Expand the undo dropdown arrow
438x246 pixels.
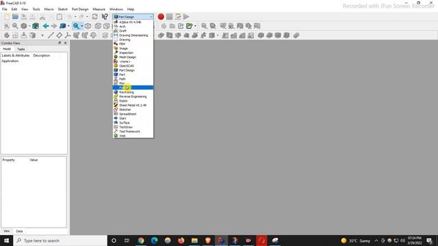click(75, 16)
